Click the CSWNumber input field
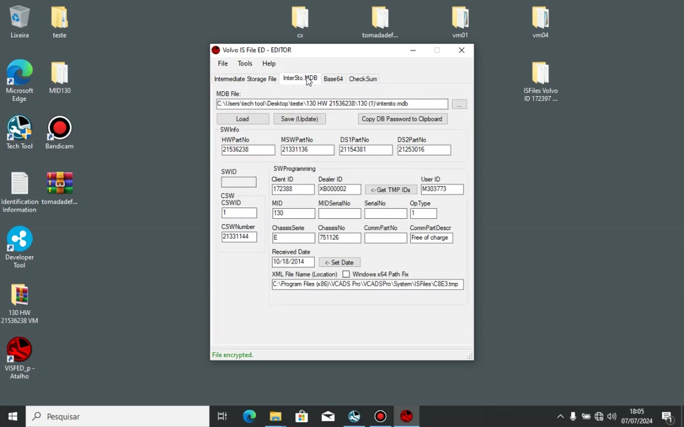684x427 pixels. (x=239, y=237)
